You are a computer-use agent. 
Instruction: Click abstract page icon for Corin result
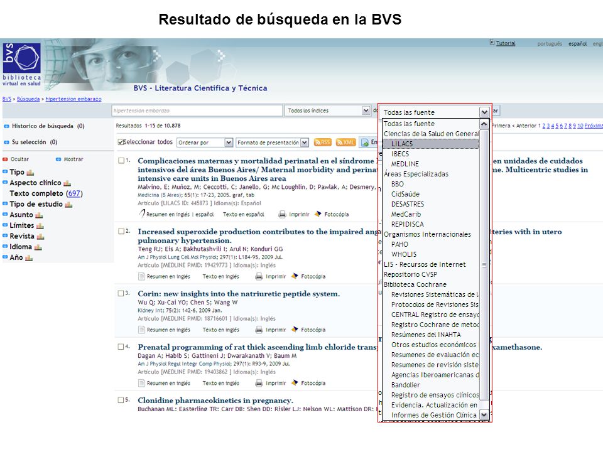tap(141, 330)
